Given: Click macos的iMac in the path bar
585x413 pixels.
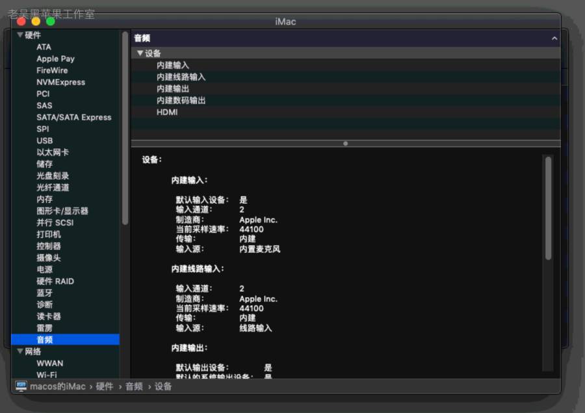Looking at the screenshot, I should pyautogui.click(x=58, y=386).
